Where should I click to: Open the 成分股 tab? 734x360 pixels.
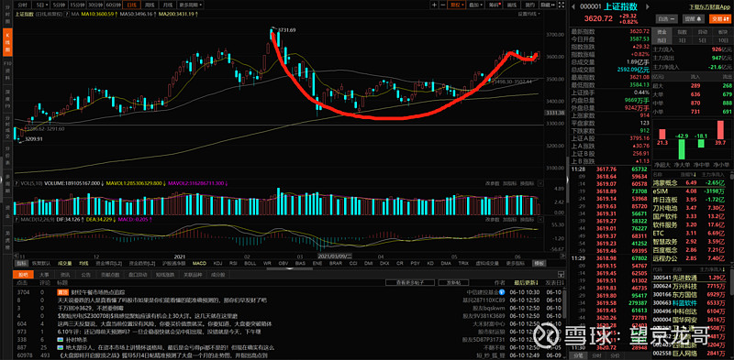[217, 275]
